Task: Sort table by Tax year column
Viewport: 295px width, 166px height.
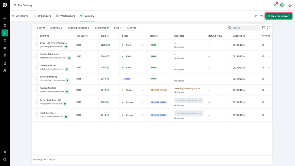Action: (82, 36)
